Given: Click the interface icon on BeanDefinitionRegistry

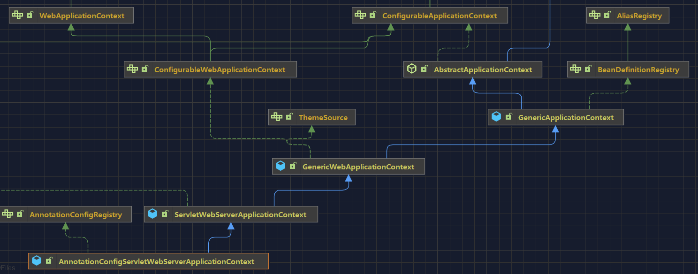Looking at the screenshot, I should pyautogui.click(x=575, y=69).
